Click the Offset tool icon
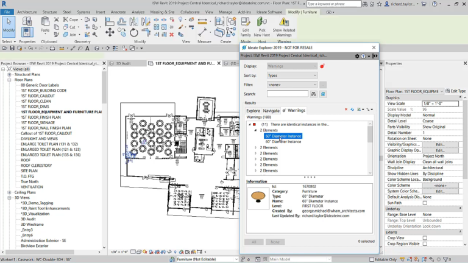468x263 pixels. point(121,22)
